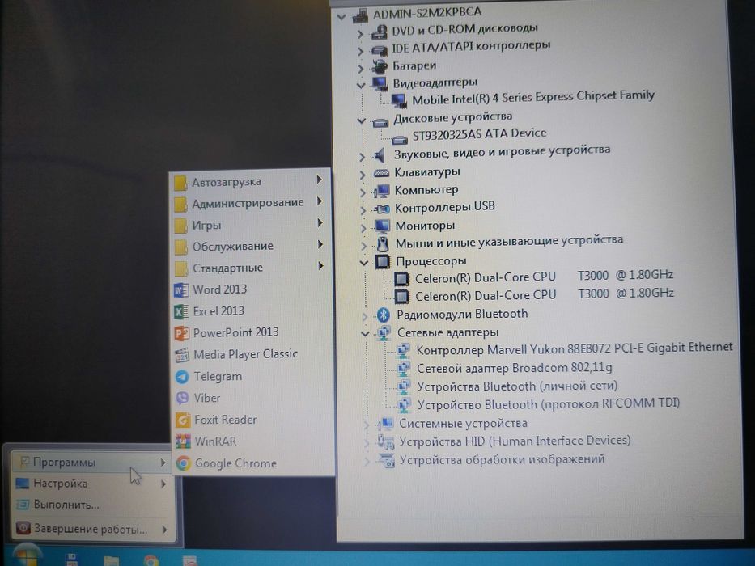Expand the IDE ATA/ATAPI контроллеры node
This screenshot has height=566, width=755.
coord(361,51)
